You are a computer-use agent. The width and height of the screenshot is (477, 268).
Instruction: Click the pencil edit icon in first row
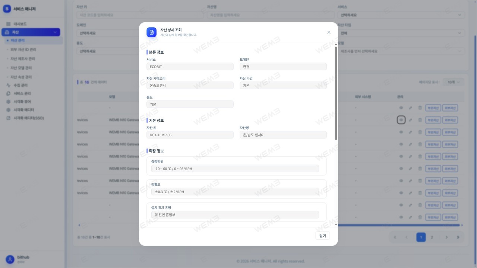[x=410, y=108]
